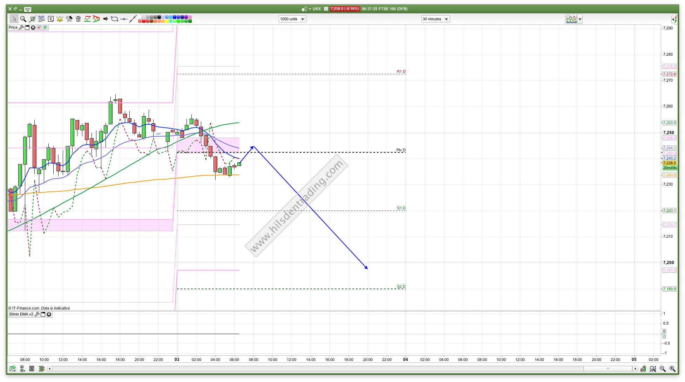
Task: Expand the add indicator dropdown arrow
Action: tap(580, 19)
